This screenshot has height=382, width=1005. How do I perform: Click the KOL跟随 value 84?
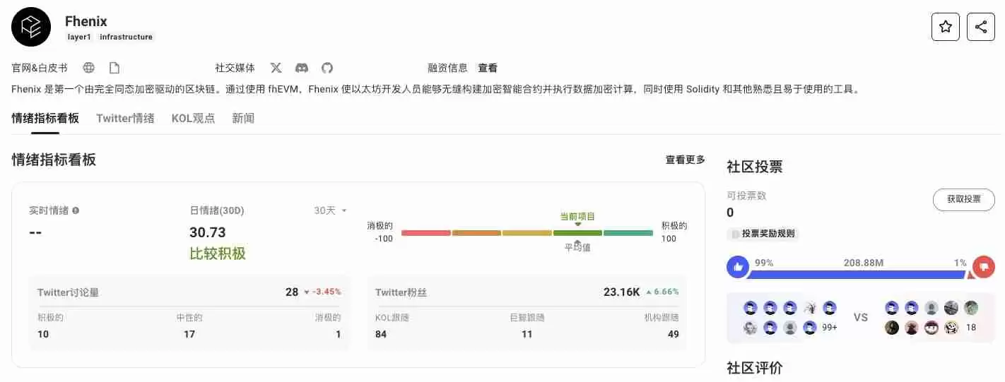(x=381, y=334)
